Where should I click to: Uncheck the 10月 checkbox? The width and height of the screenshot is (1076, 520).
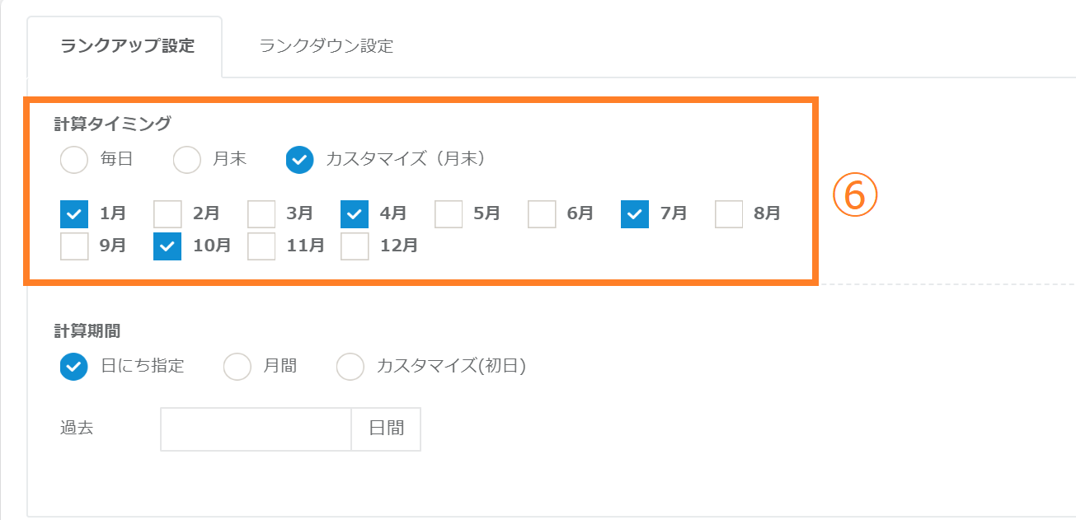(167, 246)
